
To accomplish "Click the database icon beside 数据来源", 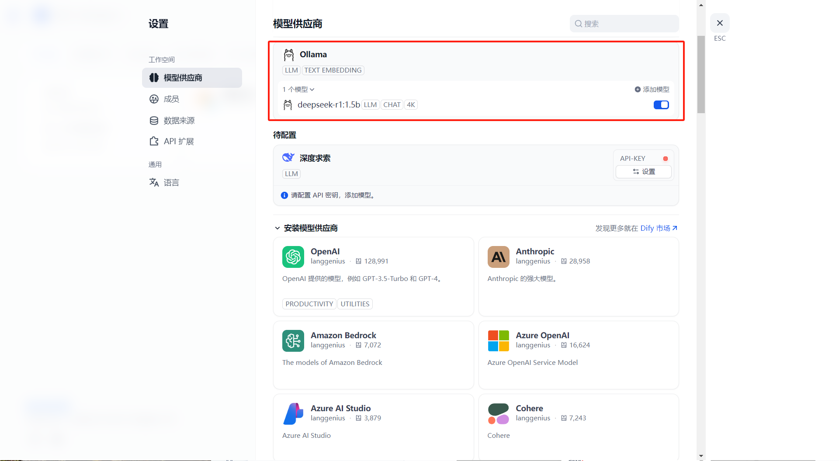I will (154, 121).
